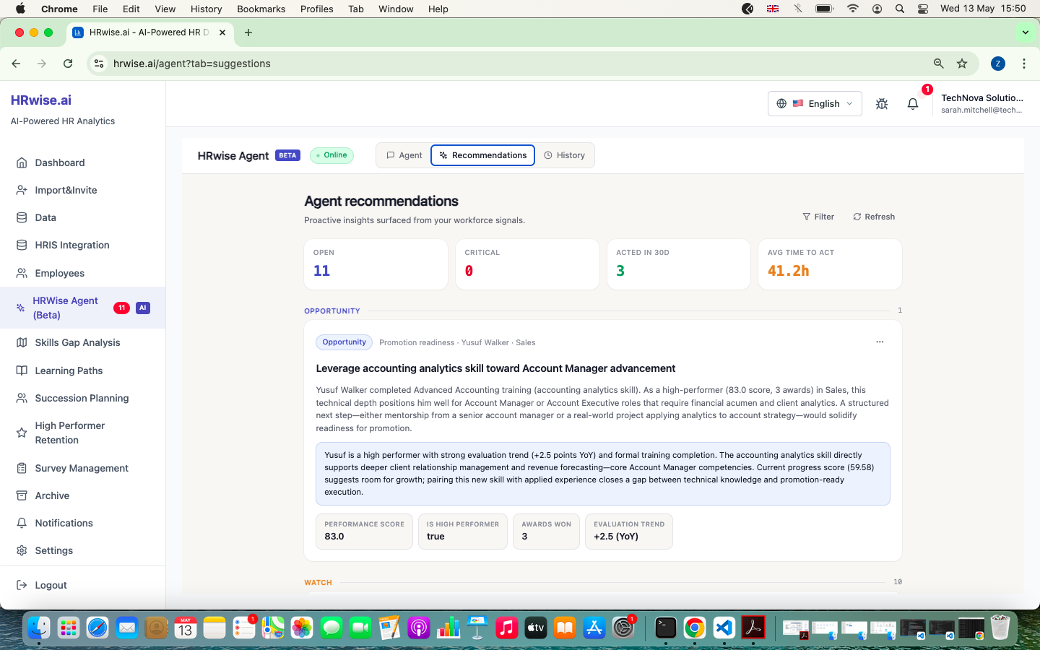Open the Employees page
Viewport: 1040px width, 650px height.
82,273
